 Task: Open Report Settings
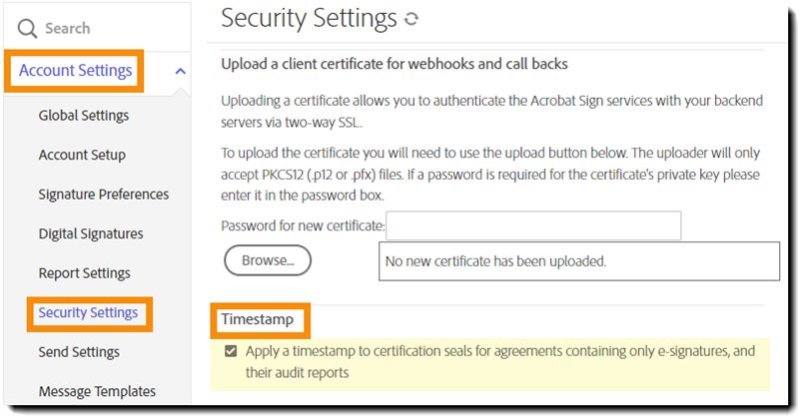(x=85, y=272)
